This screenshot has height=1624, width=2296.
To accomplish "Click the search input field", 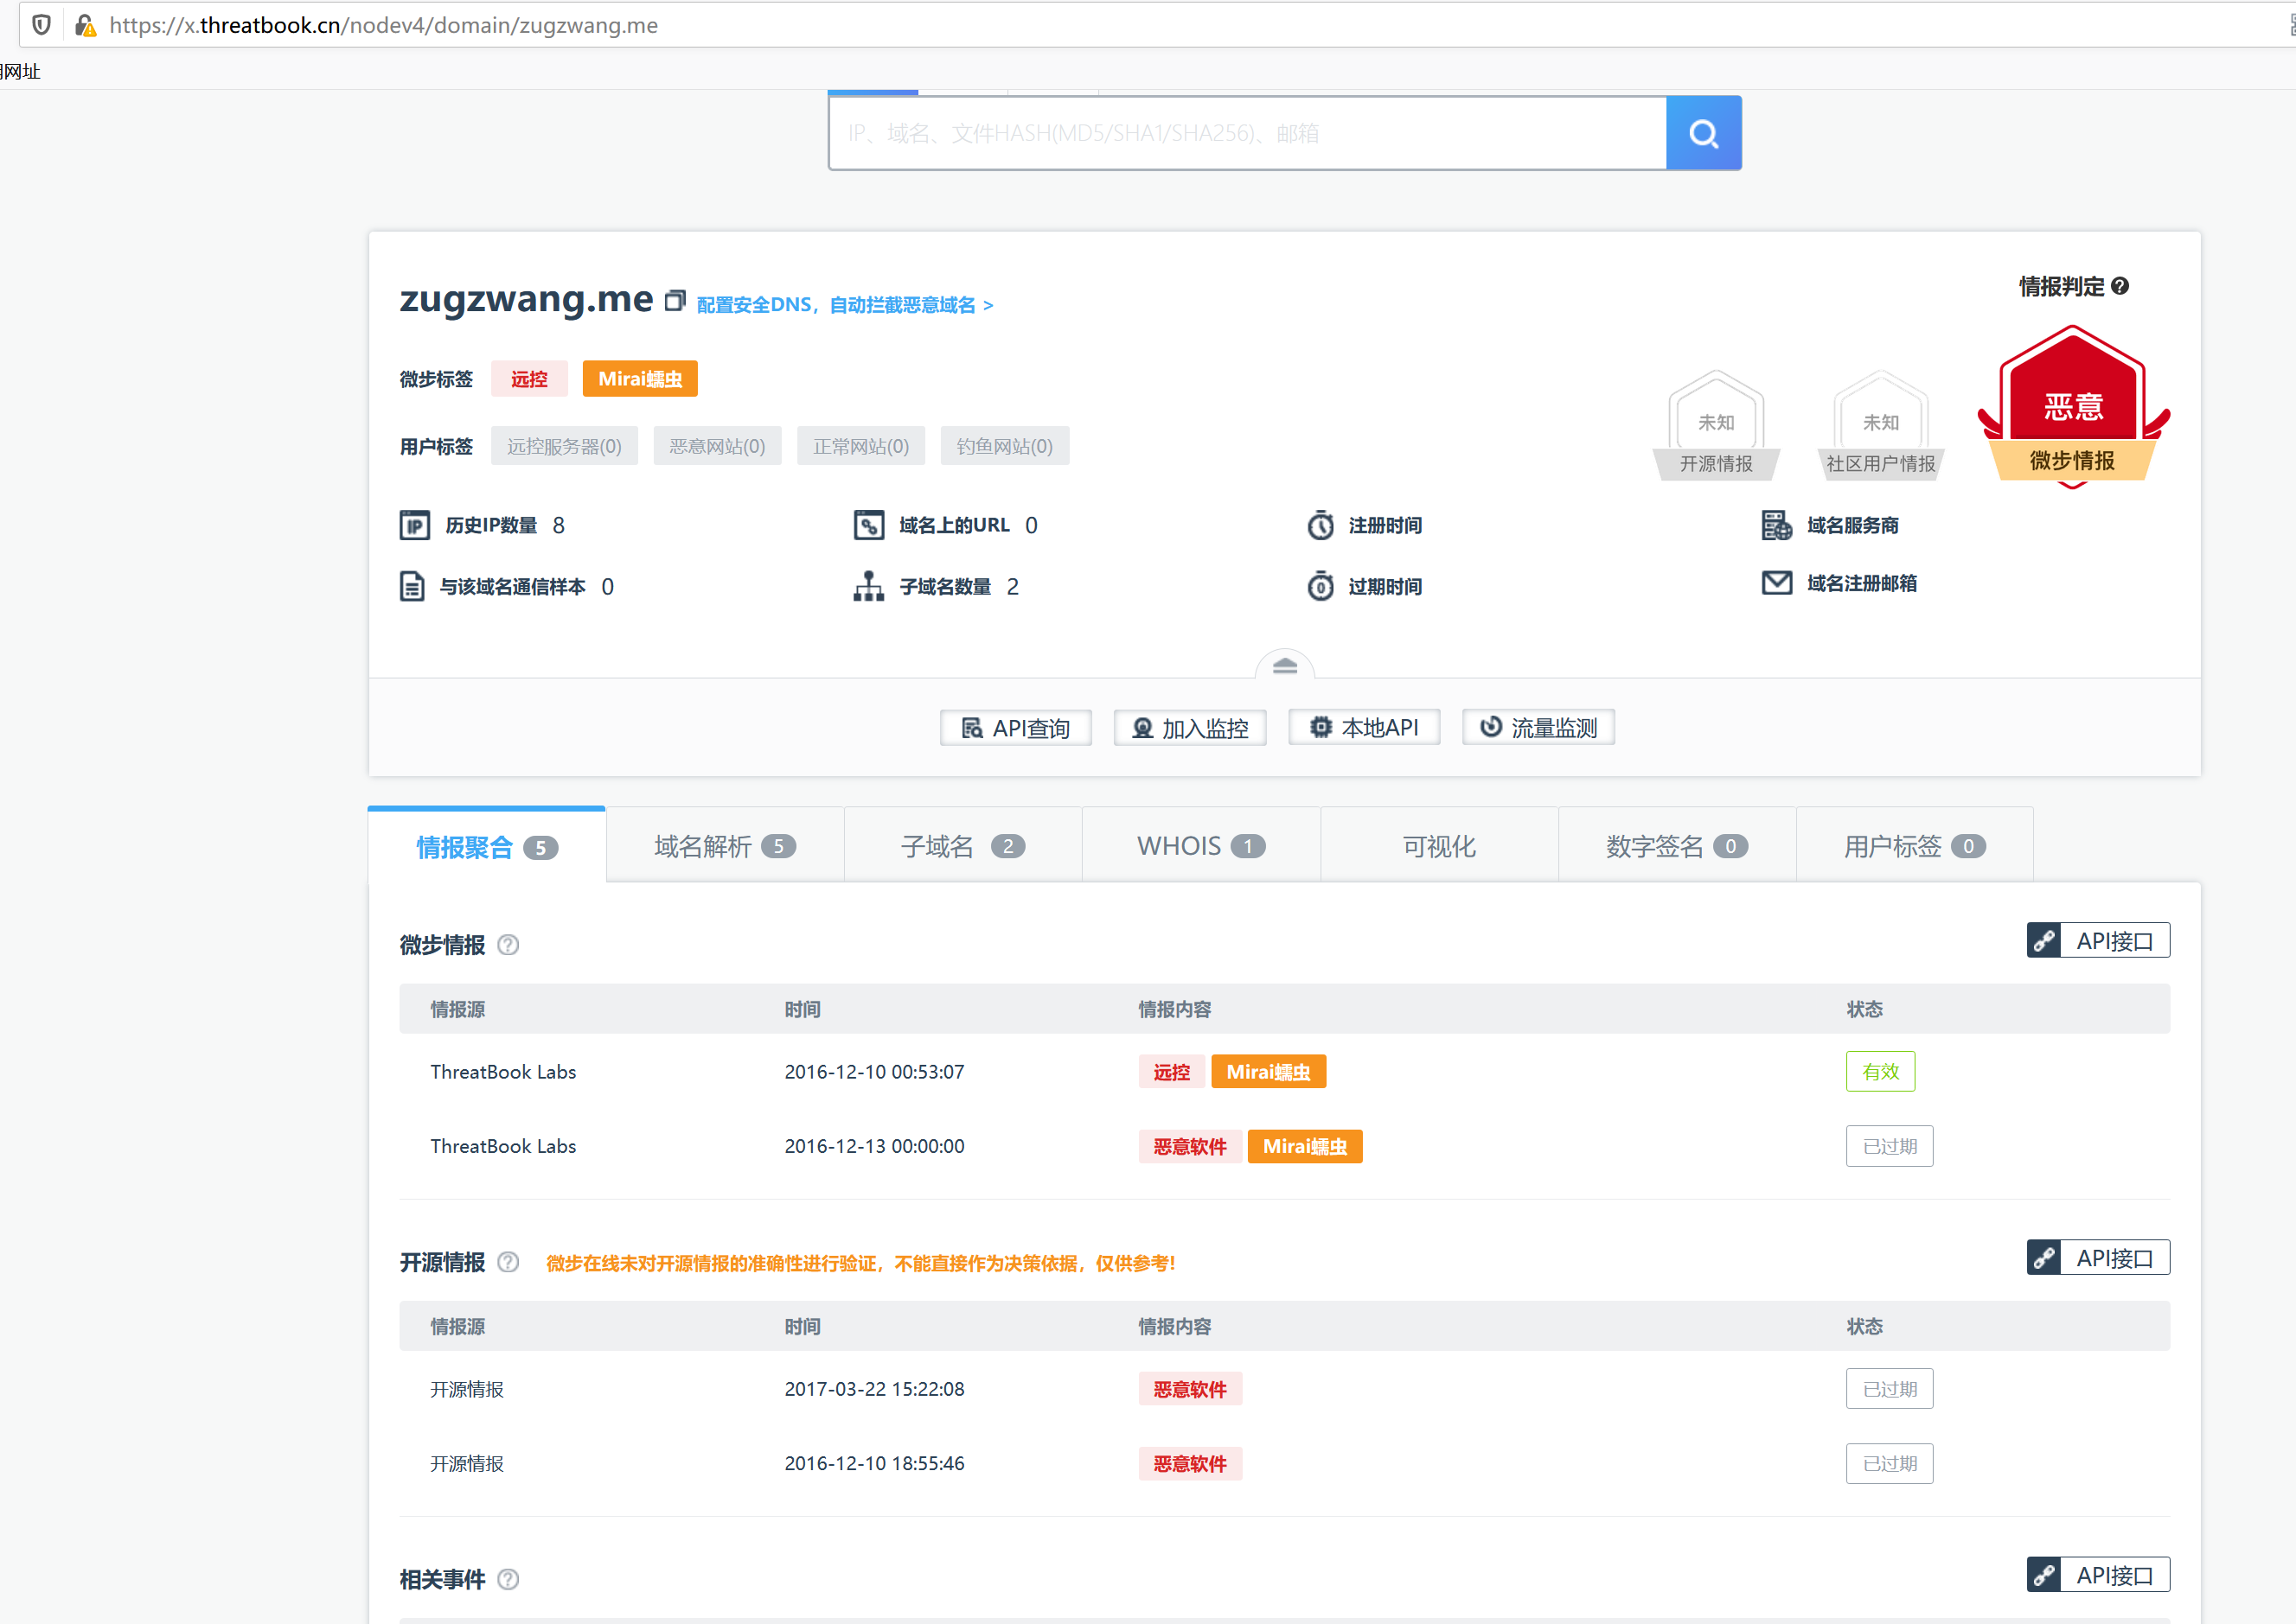I will coord(1246,133).
